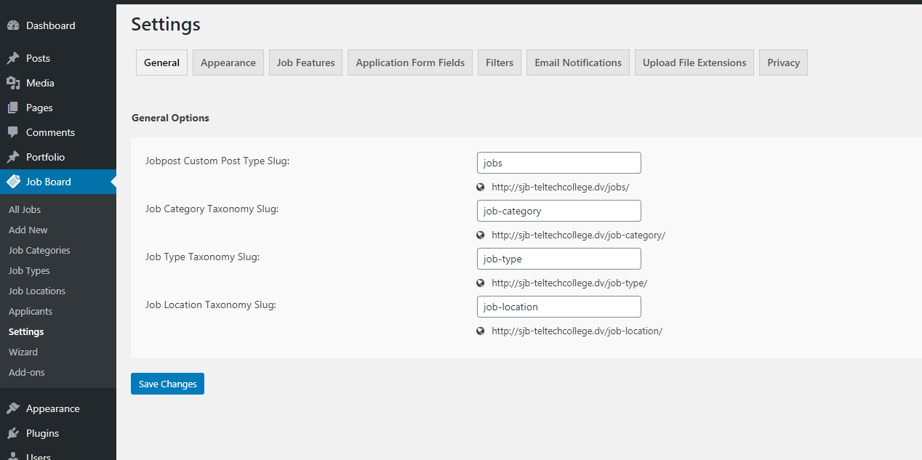Click the Job Category Taxonomy Slug label
The image size is (922, 460).
click(212, 209)
